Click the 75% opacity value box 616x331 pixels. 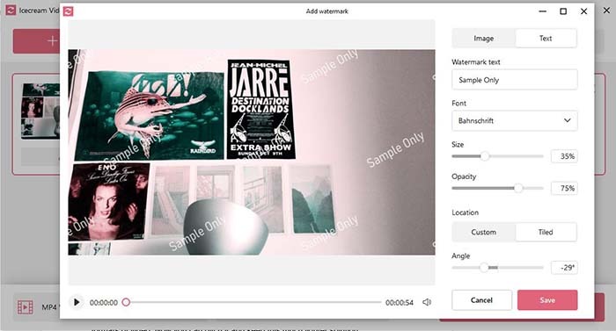564,188
